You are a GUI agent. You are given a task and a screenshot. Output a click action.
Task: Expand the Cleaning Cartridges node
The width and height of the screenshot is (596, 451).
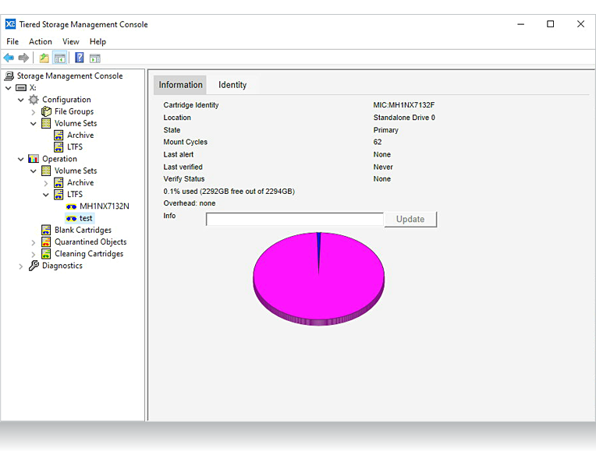[x=34, y=255]
